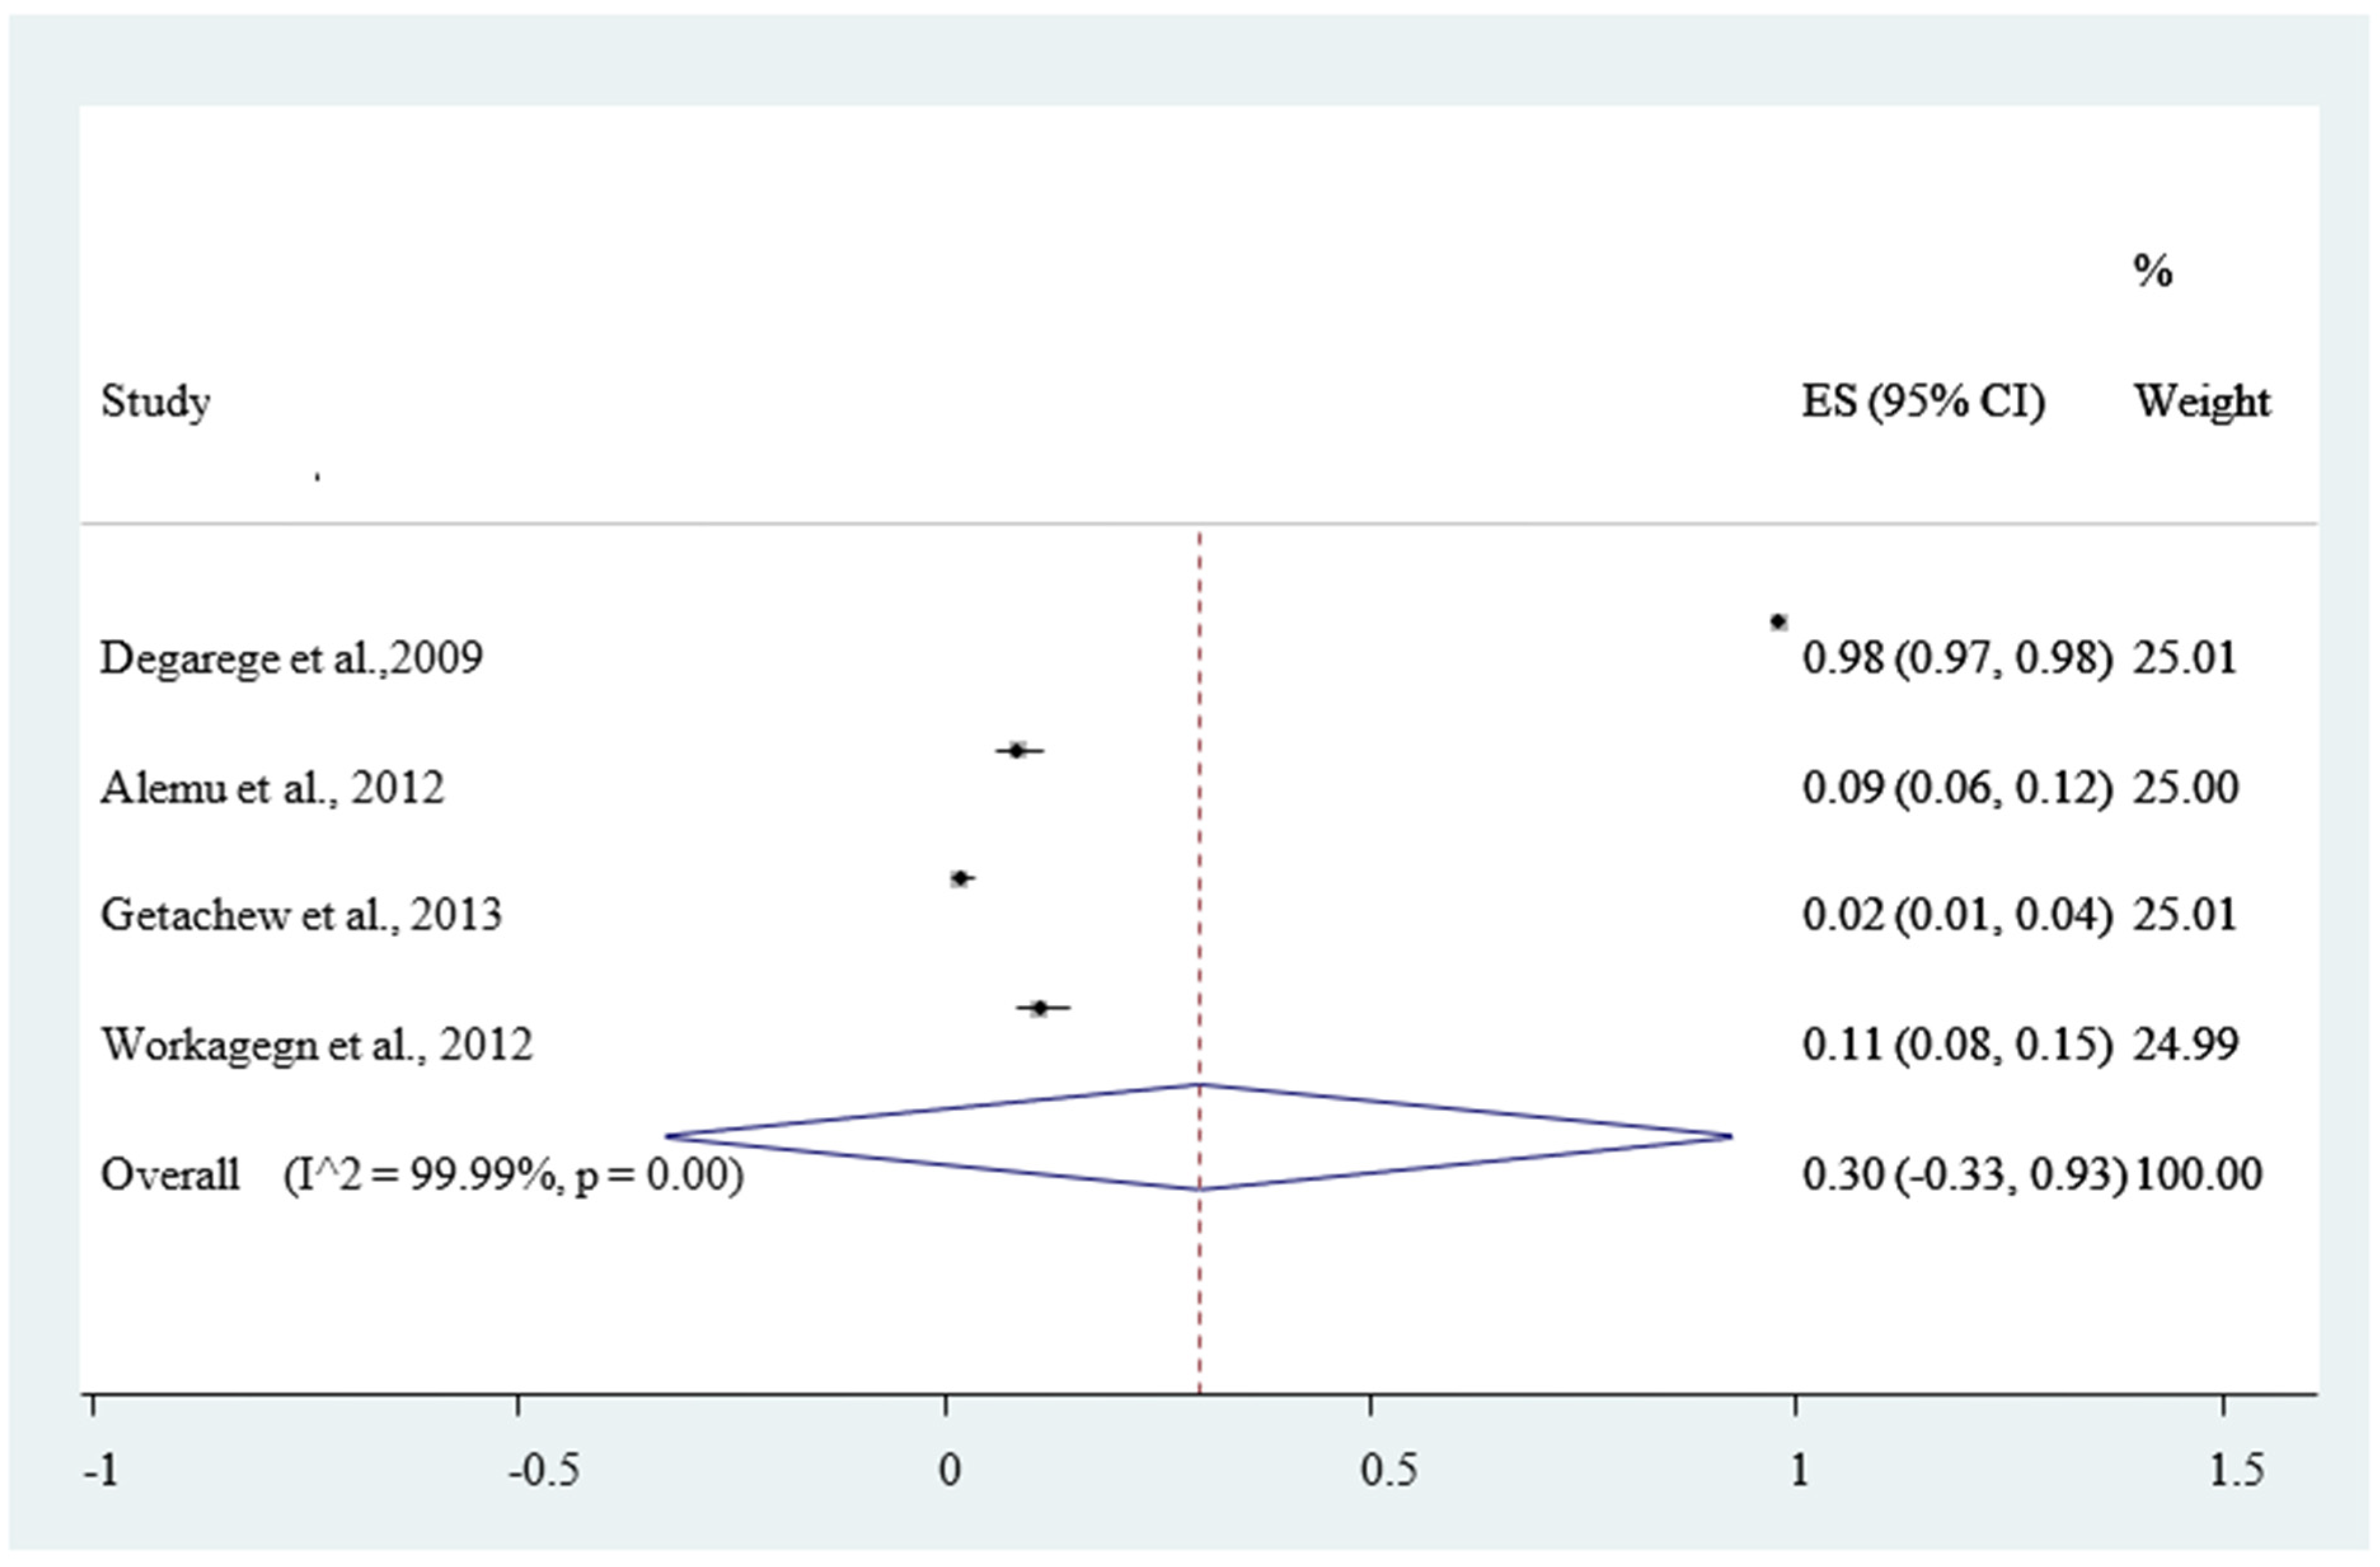The height and width of the screenshot is (1567, 2380).
Task: Click the Overall I^2 = 99.99% summary label
Action: pyautogui.click(x=421, y=1175)
